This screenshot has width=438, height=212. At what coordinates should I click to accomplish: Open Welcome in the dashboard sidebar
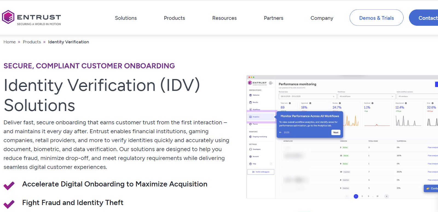point(254,95)
